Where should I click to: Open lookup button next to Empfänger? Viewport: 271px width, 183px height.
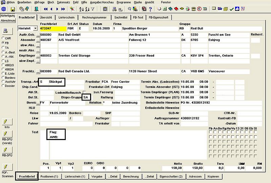tap(38, 56)
